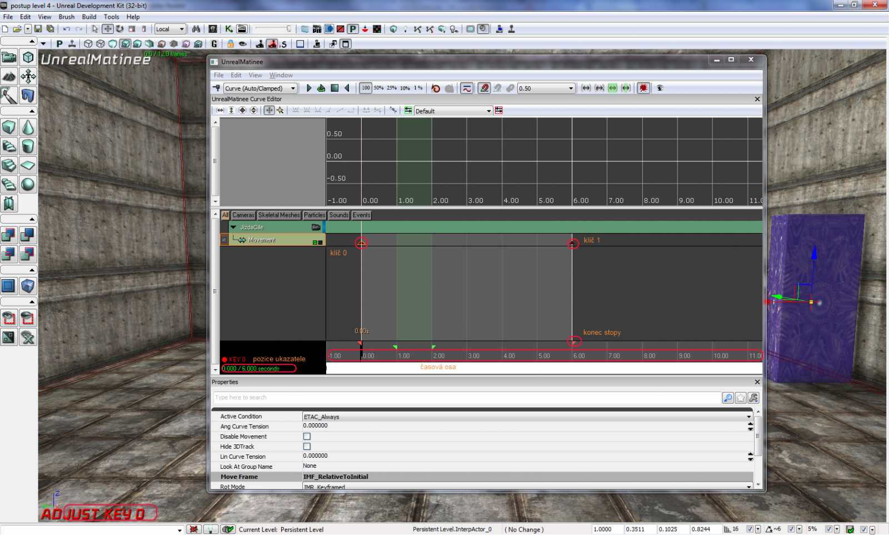Select the Events filter tab
Screen dimensions: 889x535
361,215
